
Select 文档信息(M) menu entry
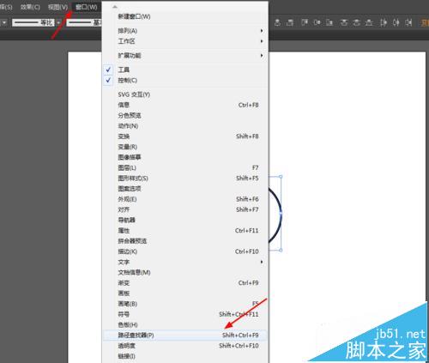[x=185, y=272]
